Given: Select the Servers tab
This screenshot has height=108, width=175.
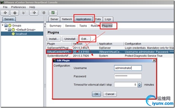Looking at the screenshot, I should point(9,19).
